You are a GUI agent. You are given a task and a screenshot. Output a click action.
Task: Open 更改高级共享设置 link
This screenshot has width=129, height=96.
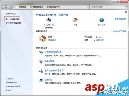[13, 23]
